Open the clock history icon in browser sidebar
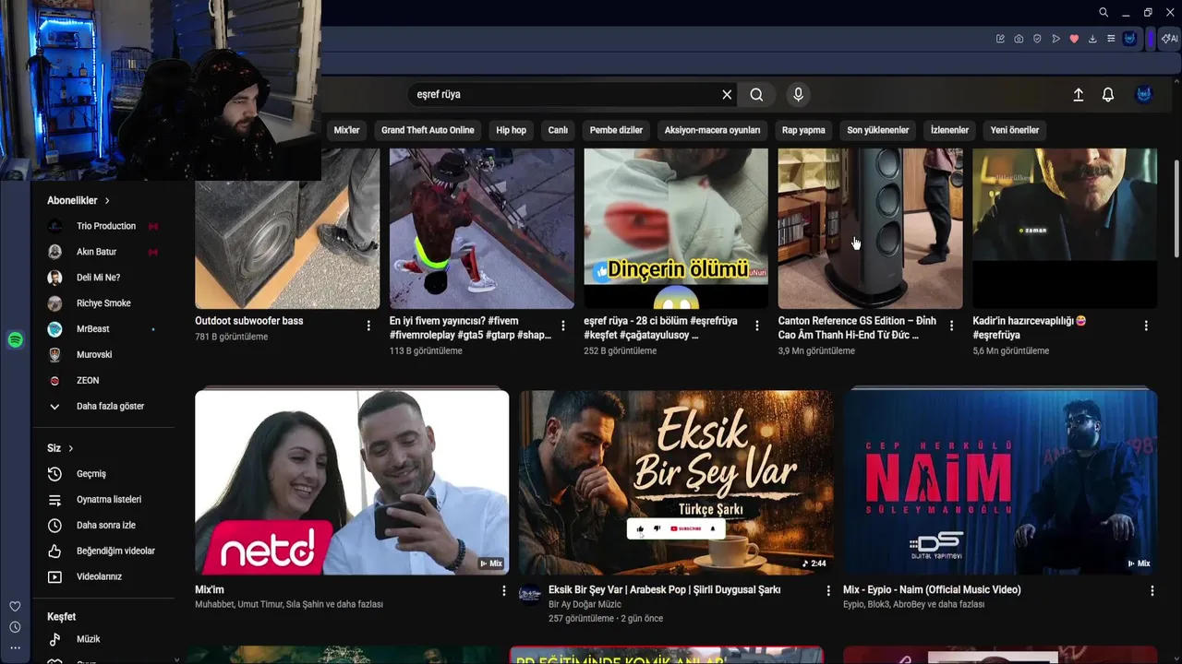The width and height of the screenshot is (1182, 664). pyautogui.click(x=15, y=627)
